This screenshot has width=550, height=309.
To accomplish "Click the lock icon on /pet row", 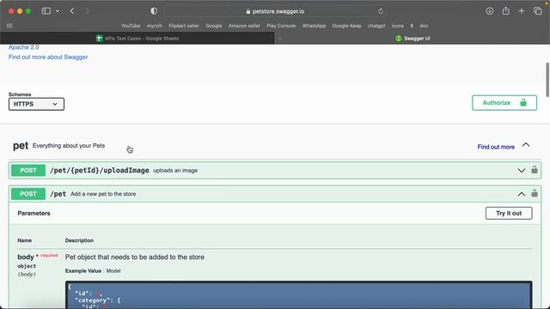I will click(535, 193).
